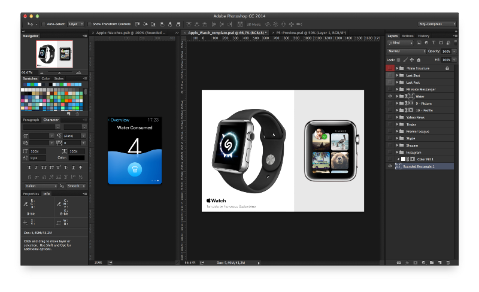Click the smart object filter icon
The height and width of the screenshot is (292, 479).
click(448, 42)
